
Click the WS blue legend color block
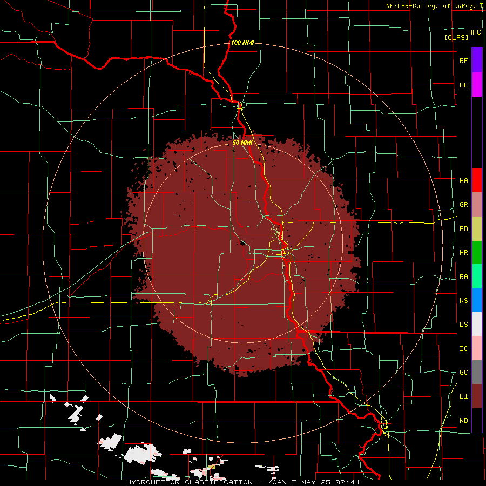477,300
